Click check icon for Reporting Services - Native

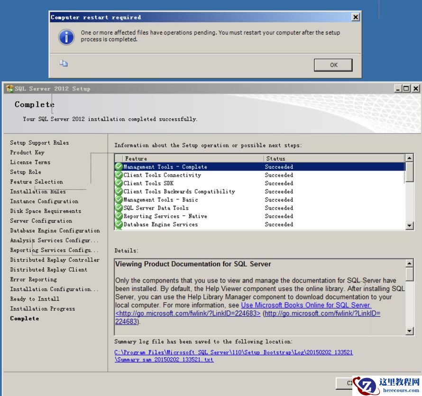click(x=119, y=216)
